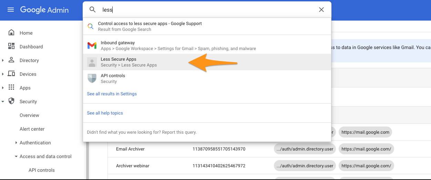Image resolution: width=431 pixels, height=180 pixels.
Task: Collapse the Security section arrow
Action: [3, 101]
